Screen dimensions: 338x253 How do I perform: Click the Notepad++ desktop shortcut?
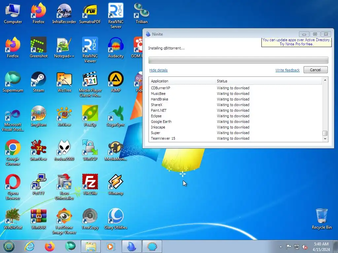pyautogui.click(x=64, y=48)
